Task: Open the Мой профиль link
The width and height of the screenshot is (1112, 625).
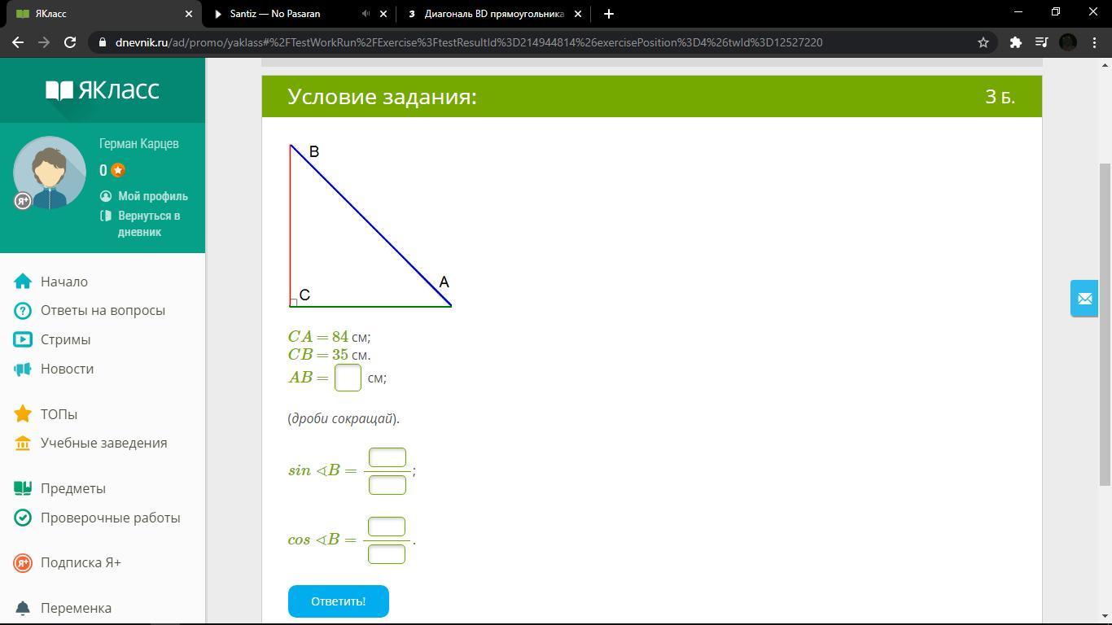Action: tap(152, 196)
